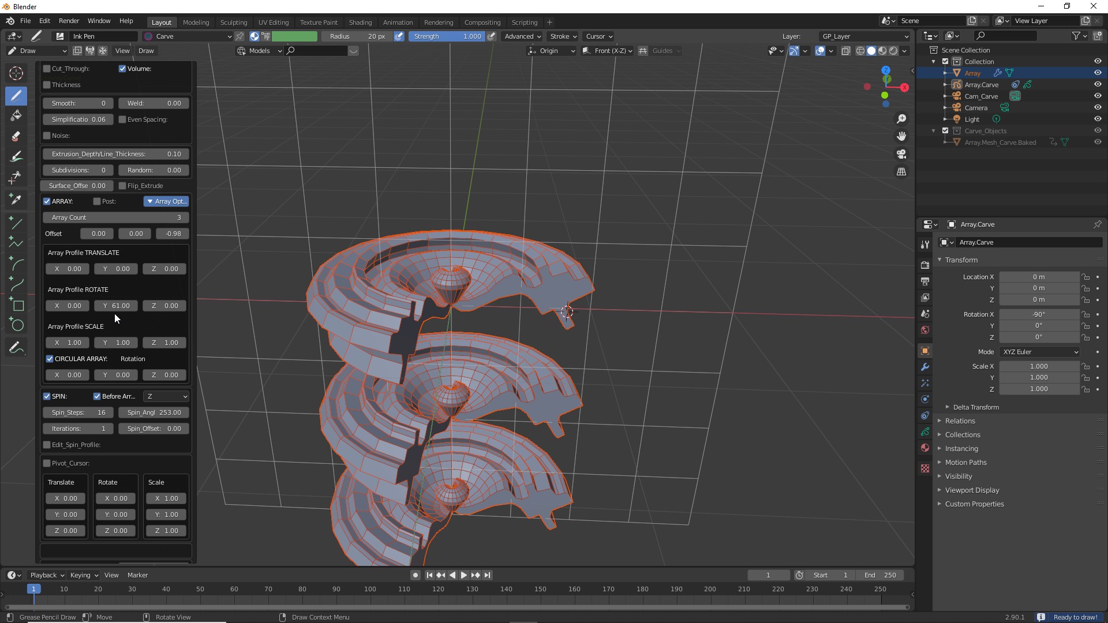Select the Box draw tool
This screenshot has height=623, width=1108.
tap(17, 305)
